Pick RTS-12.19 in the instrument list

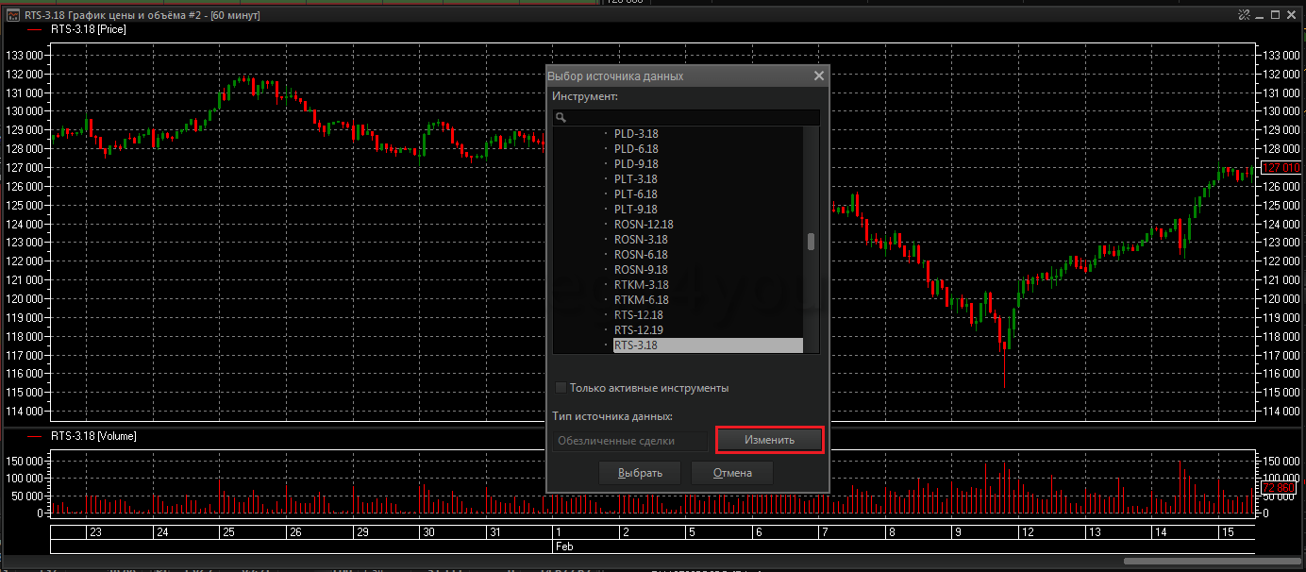point(639,330)
